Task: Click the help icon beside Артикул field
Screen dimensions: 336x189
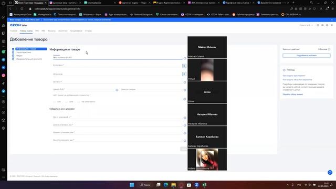Action: coord(185,82)
